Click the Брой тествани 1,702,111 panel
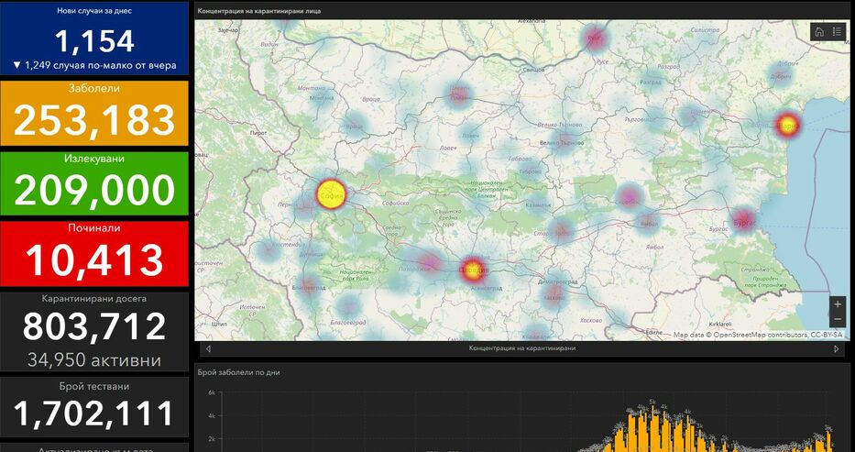Image resolution: width=855 pixels, height=452 pixels. (x=94, y=407)
